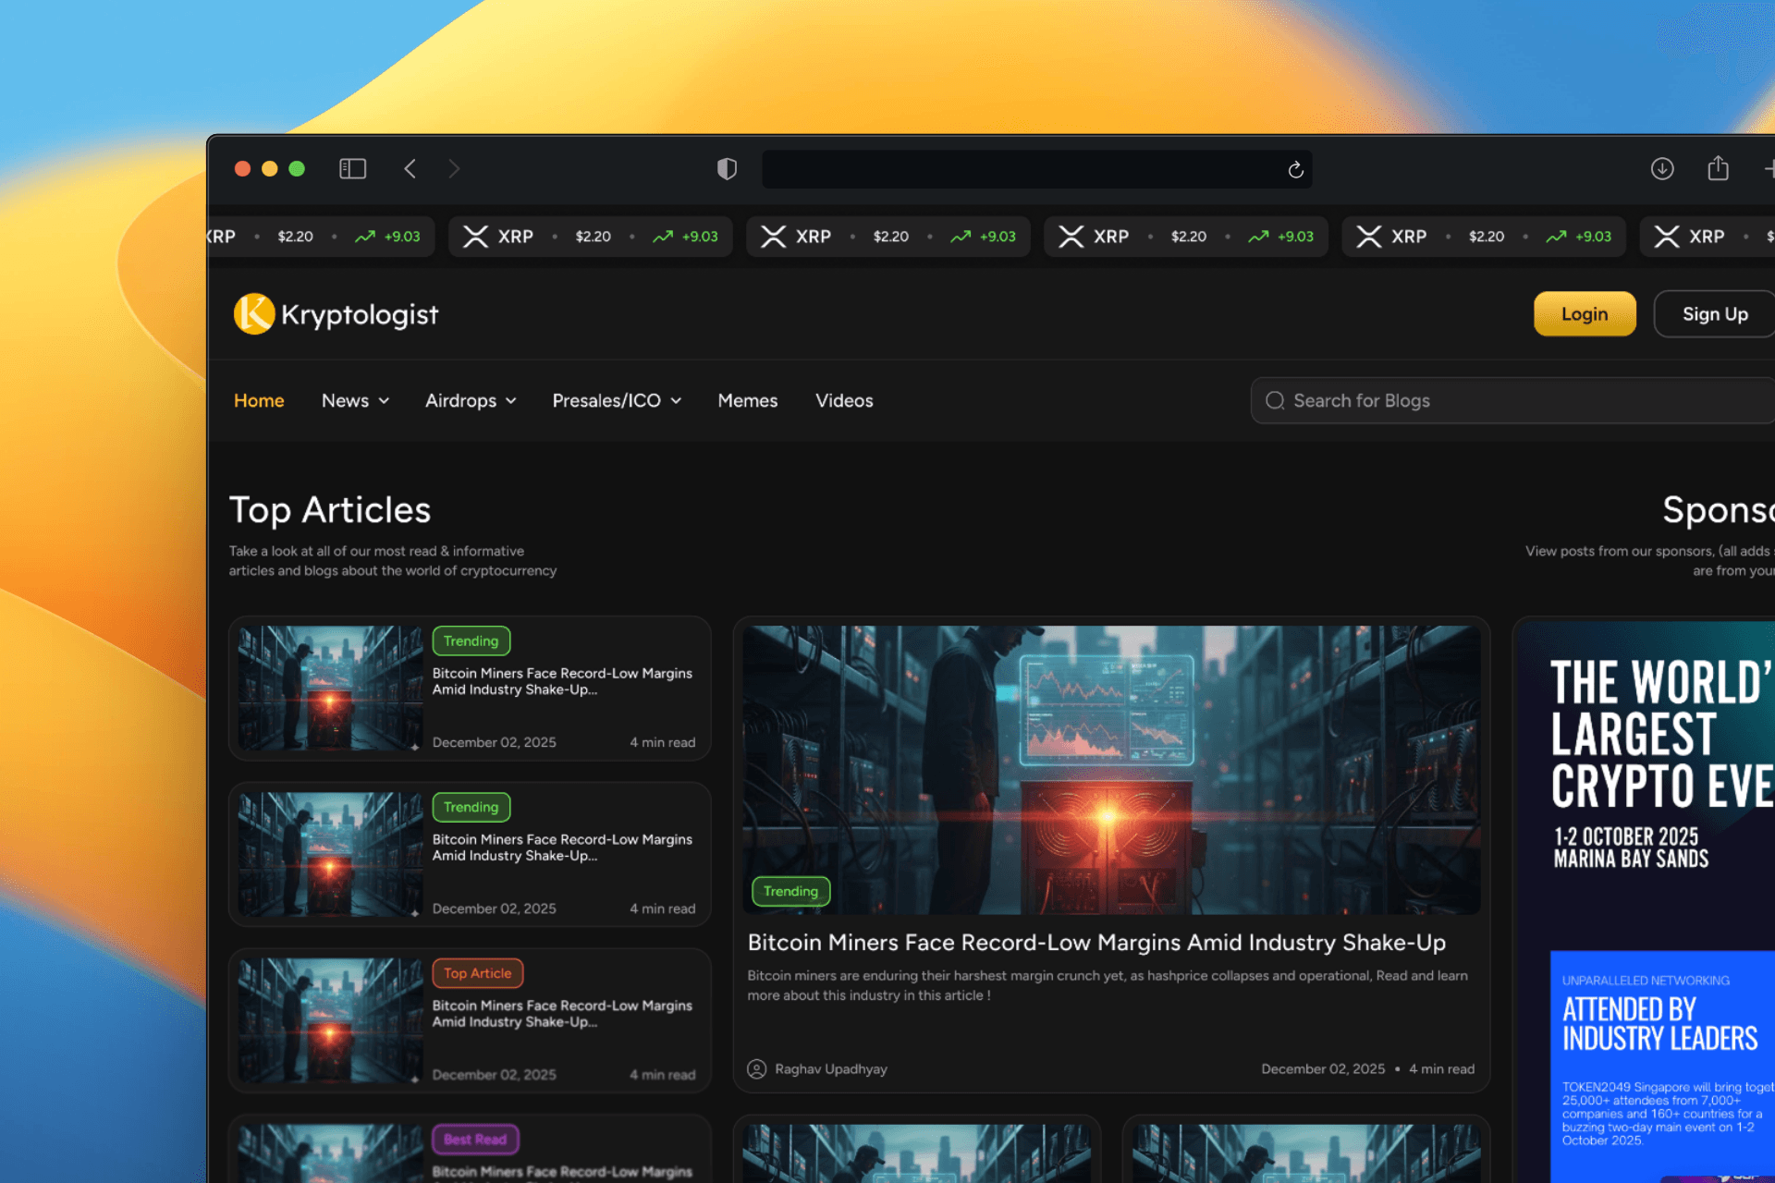The height and width of the screenshot is (1183, 1775).
Task: Click the author avatar icon beside Raghav Upadhyay
Action: pos(756,1068)
